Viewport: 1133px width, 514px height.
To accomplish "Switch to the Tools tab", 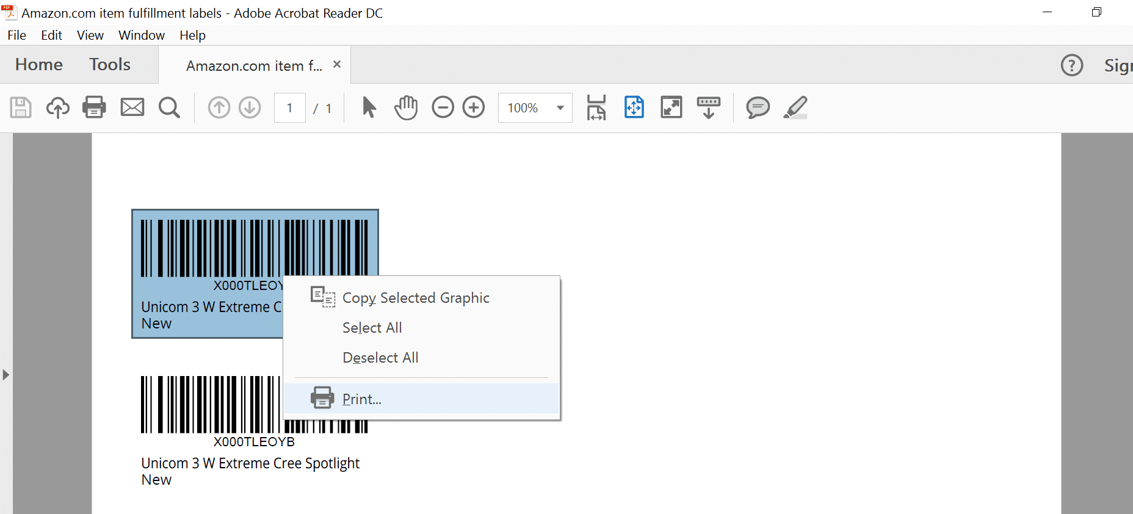I will click(110, 65).
